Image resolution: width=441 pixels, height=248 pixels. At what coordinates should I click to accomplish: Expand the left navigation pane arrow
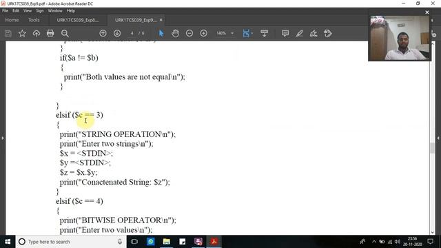tap(3, 138)
